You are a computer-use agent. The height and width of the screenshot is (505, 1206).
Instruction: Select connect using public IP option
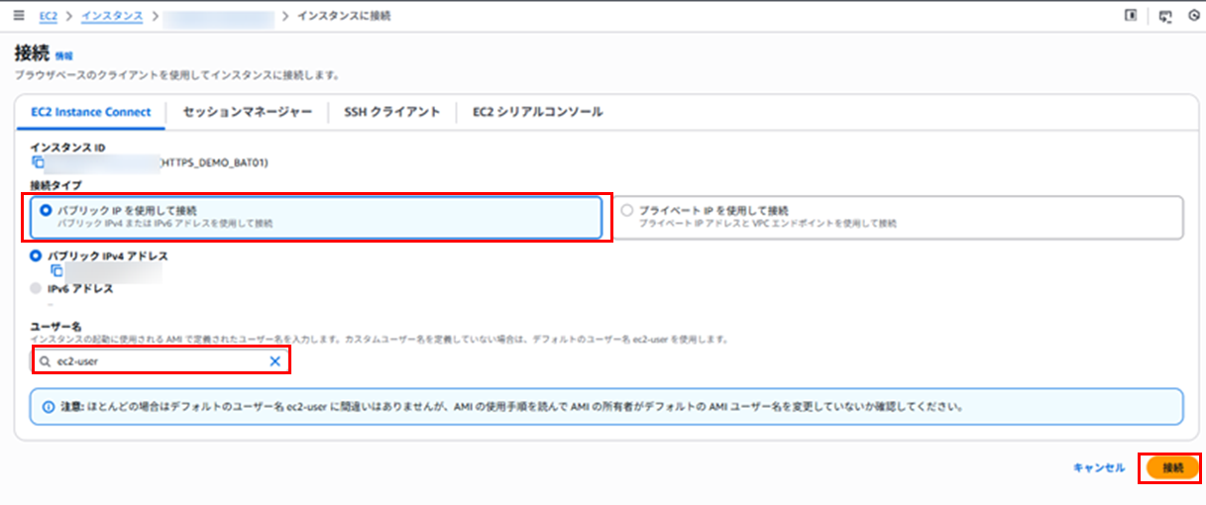pyautogui.click(x=316, y=217)
